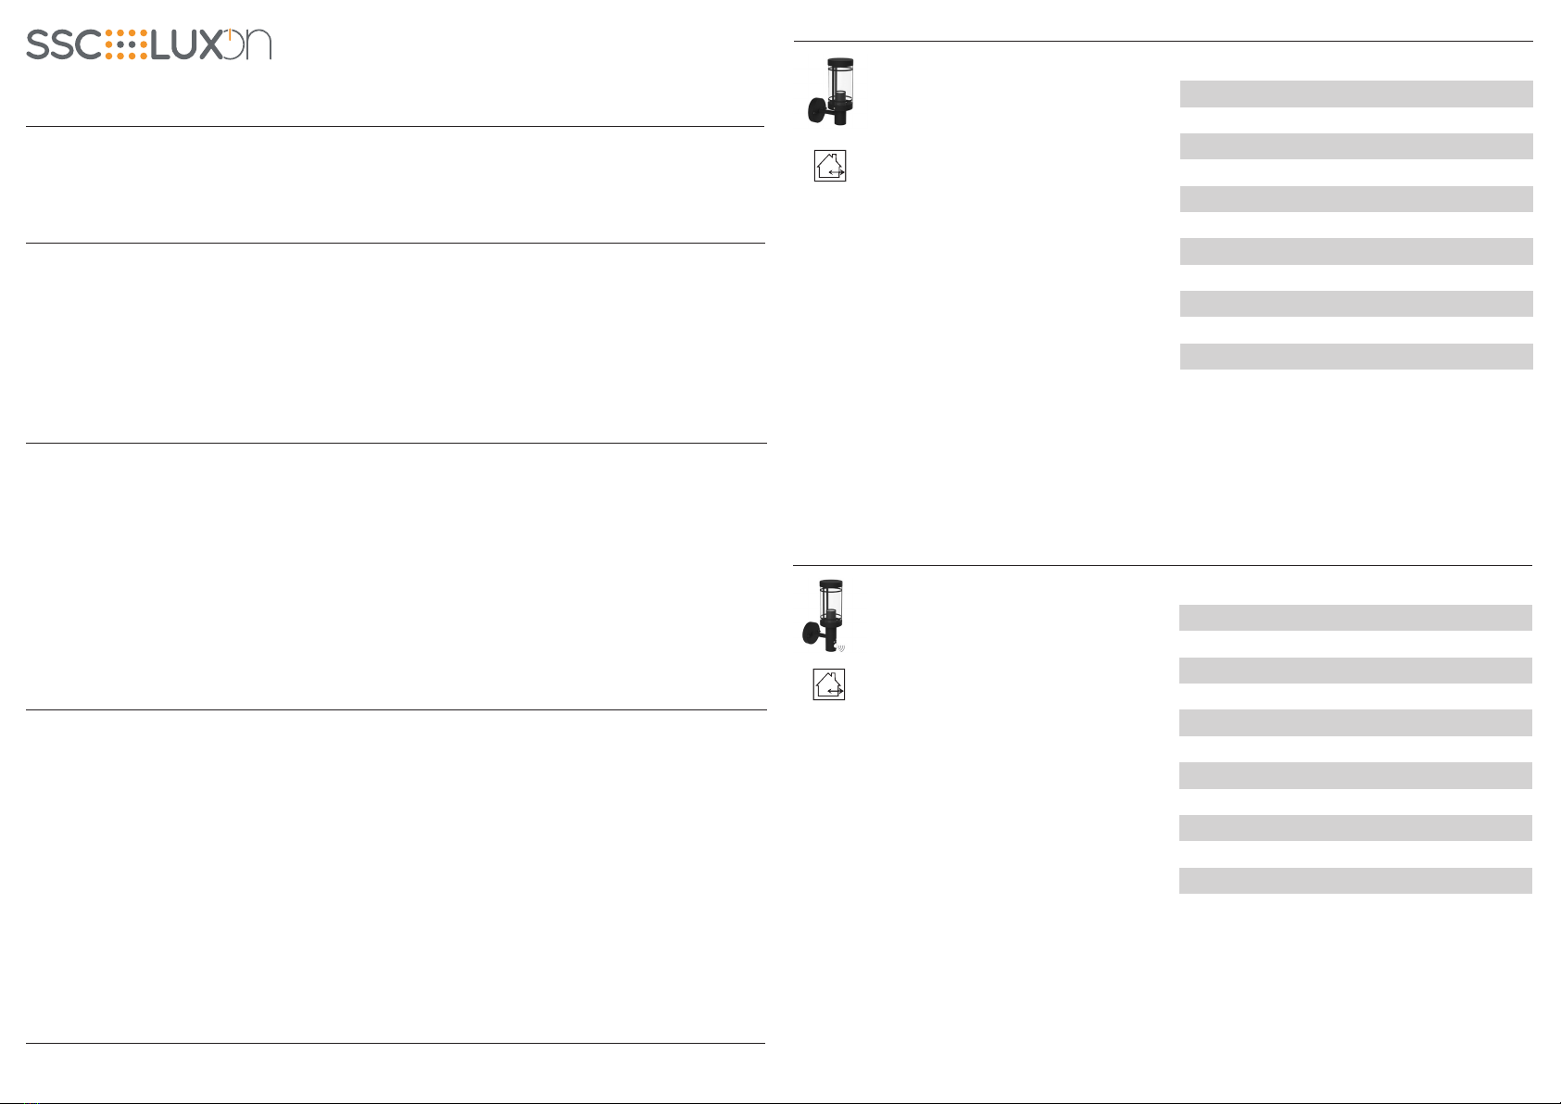Click the SSC letters in the logo
Screen dimensions: 1561x1104
coord(63,44)
